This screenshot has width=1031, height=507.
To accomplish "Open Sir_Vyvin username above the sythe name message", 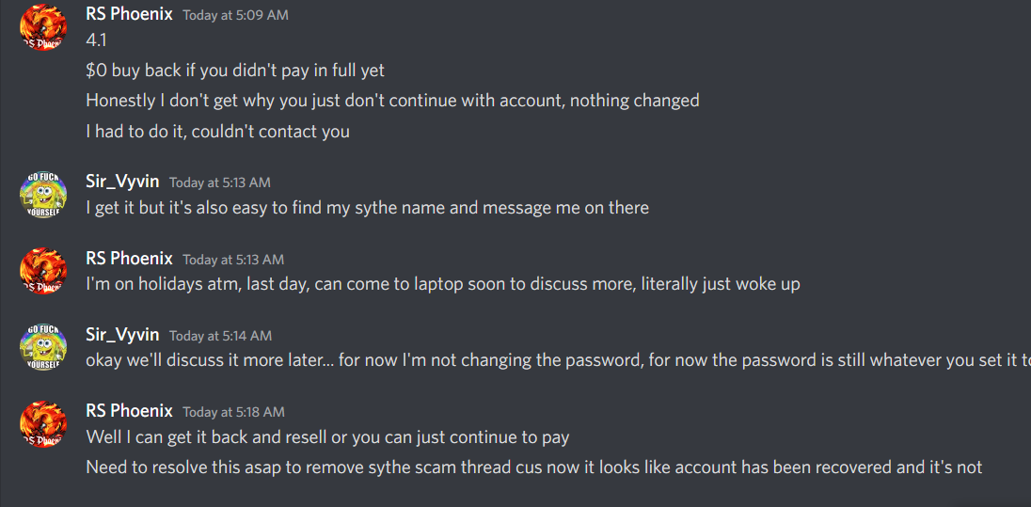I will [122, 182].
